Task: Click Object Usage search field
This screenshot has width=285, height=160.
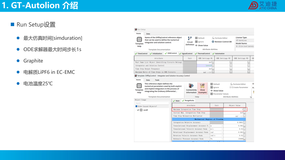Action: [x=152, y=103]
